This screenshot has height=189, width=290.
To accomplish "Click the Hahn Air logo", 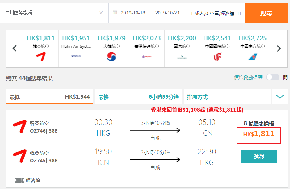I will pos(76,56).
